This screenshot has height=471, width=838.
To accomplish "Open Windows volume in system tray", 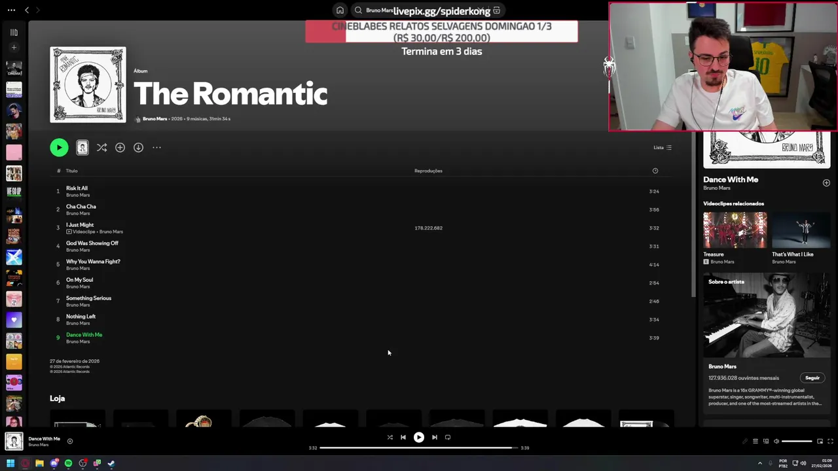I will [x=803, y=463].
